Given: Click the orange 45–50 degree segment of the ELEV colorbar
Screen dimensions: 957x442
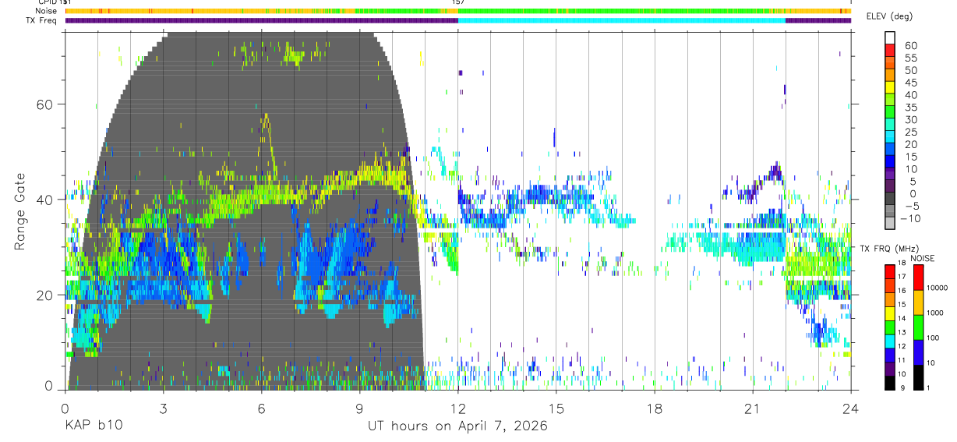Looking at the screenshot, I should 891,76.
